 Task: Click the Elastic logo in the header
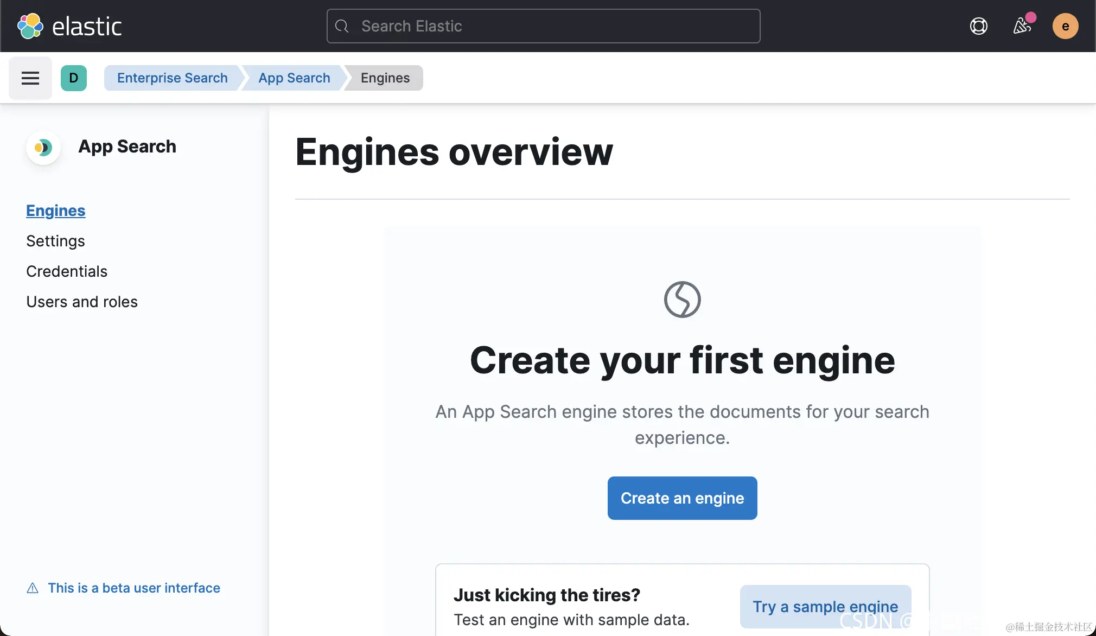pyautogui.click(x=69, y=26)
